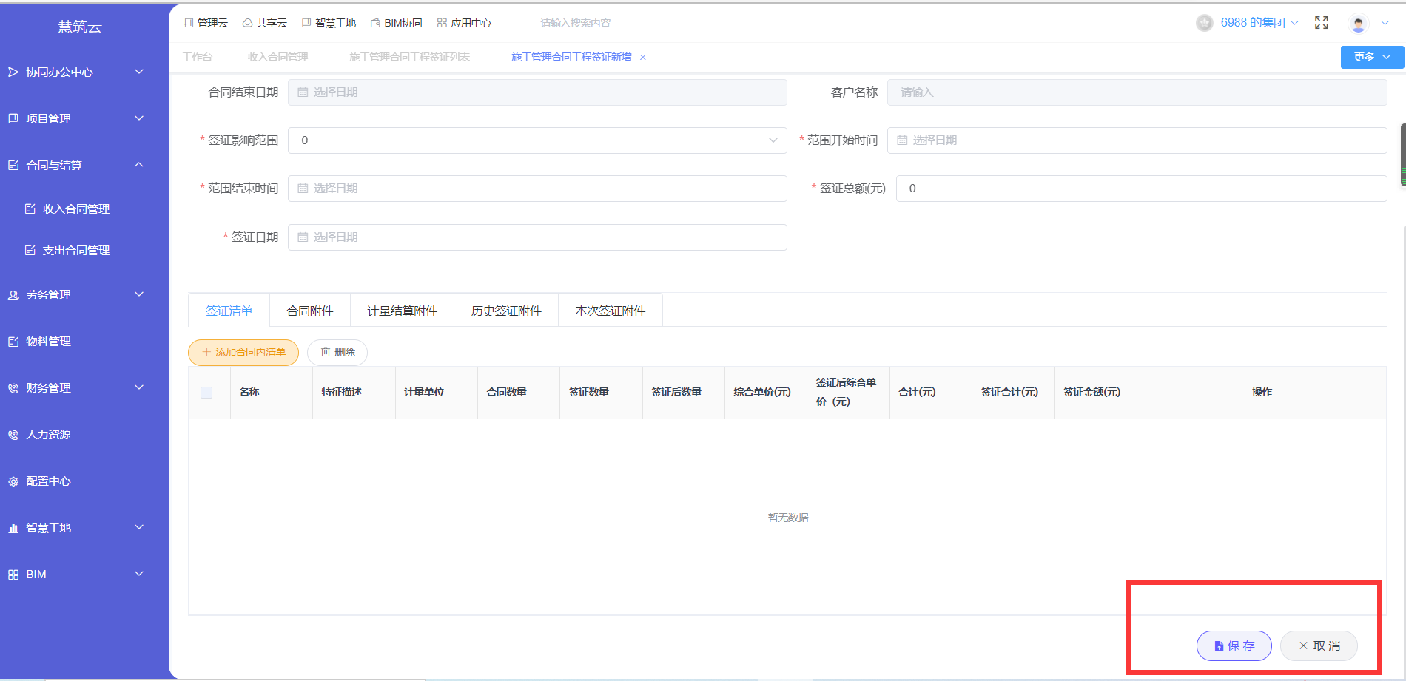Pick a date in 签证日期 field
1406x681 pixels.
tap(537, 237)
